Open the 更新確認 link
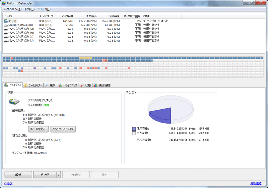This screenshot has width=268, height=188. [256, 183]
